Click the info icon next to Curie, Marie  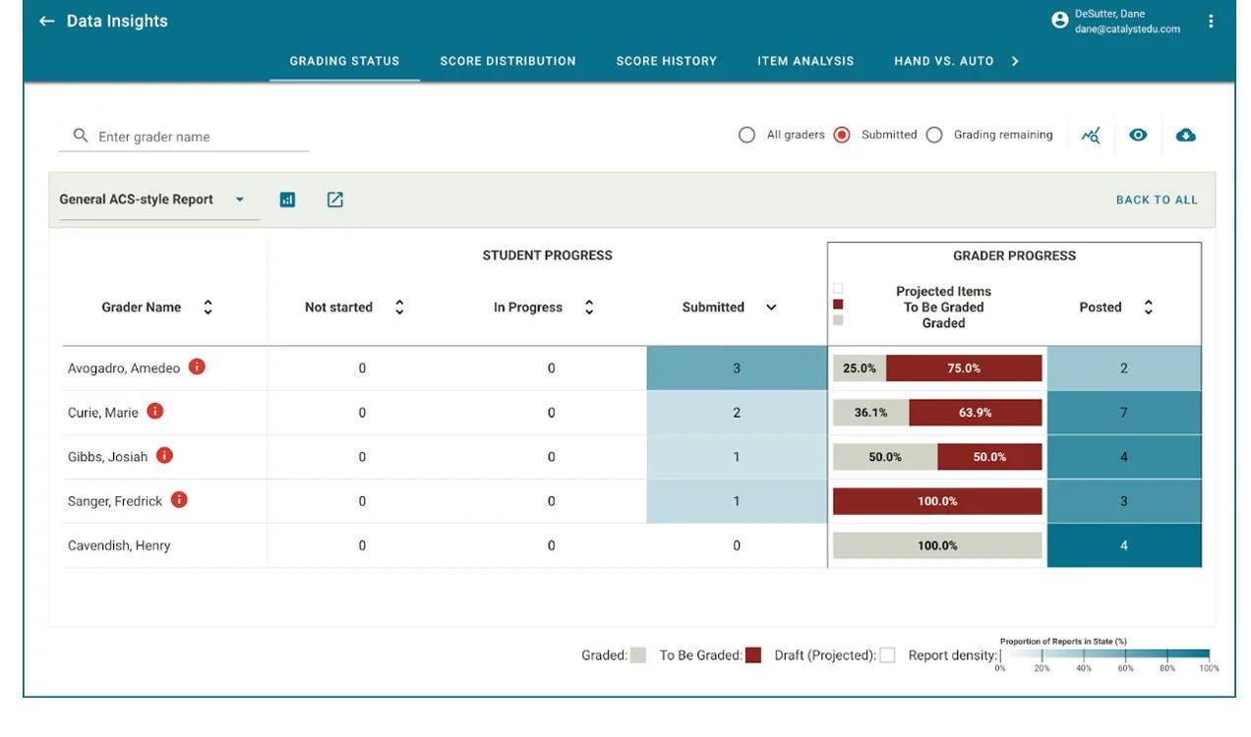pos(154,412)
